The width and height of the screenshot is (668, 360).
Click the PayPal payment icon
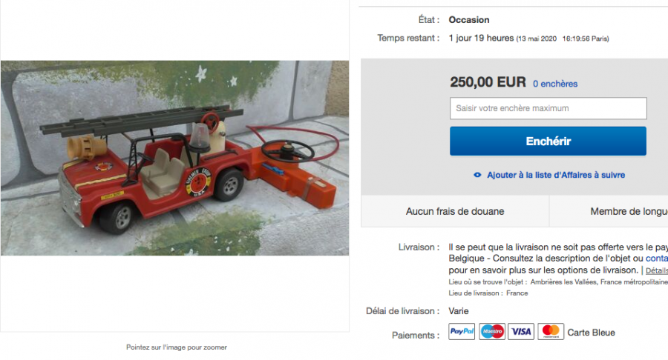tap(462, 332)
